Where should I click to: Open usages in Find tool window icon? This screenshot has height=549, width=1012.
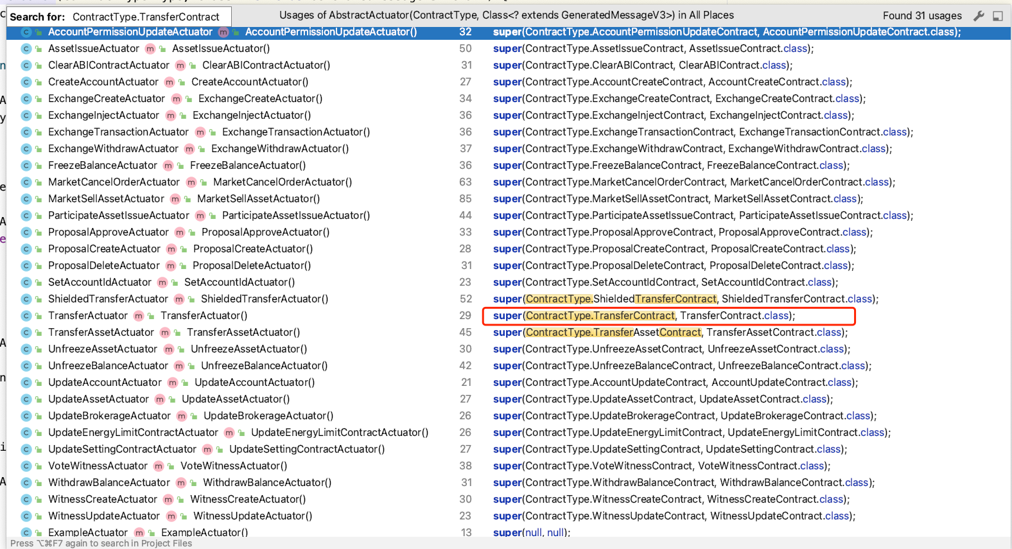click(998, 16)
